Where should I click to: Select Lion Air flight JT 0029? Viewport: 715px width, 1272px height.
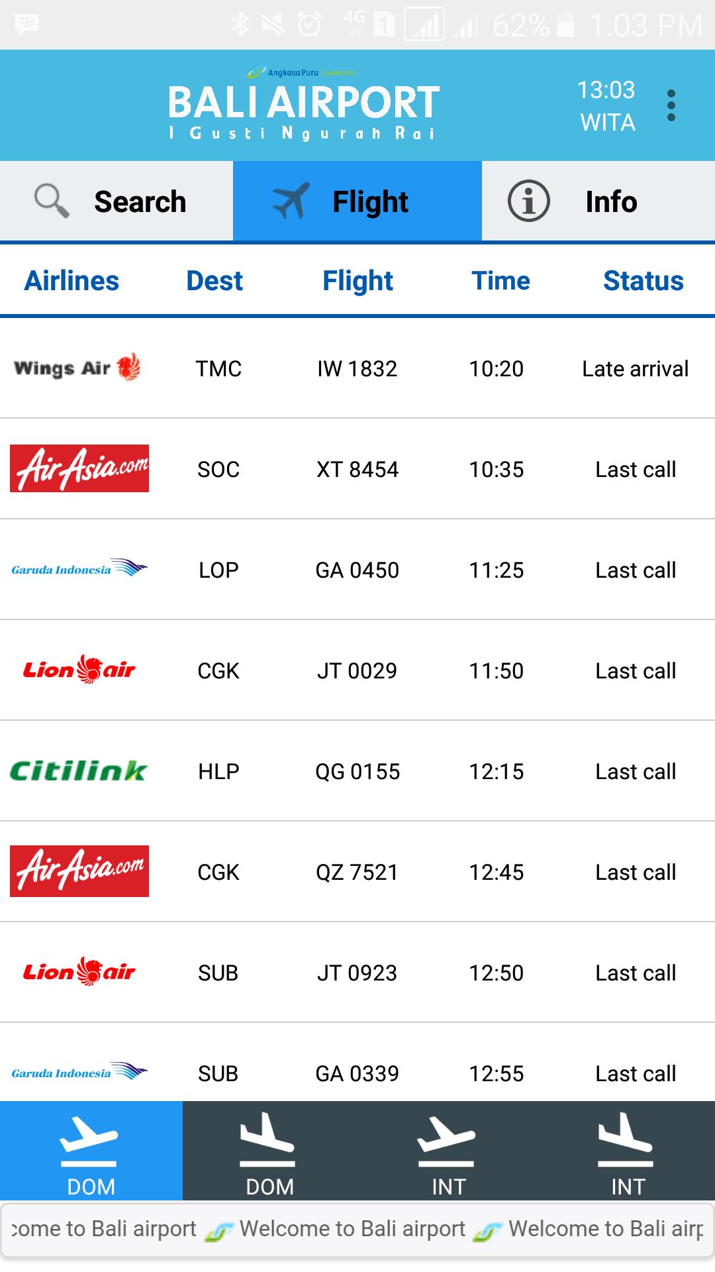(358, 670)
